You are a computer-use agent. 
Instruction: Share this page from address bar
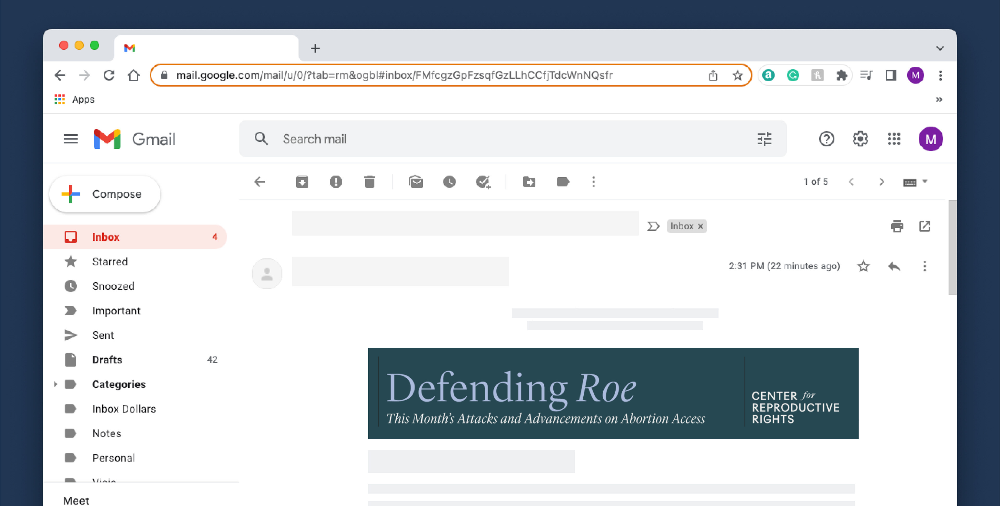click(x=713, y=75)
